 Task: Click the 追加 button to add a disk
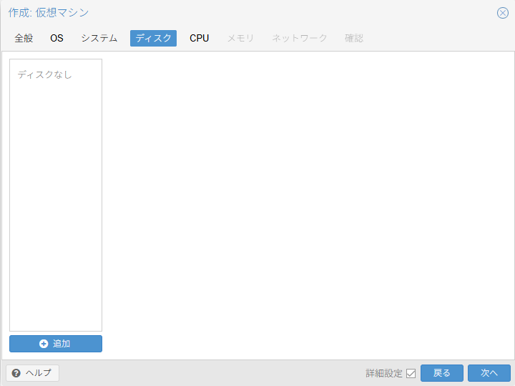[56, 344]
